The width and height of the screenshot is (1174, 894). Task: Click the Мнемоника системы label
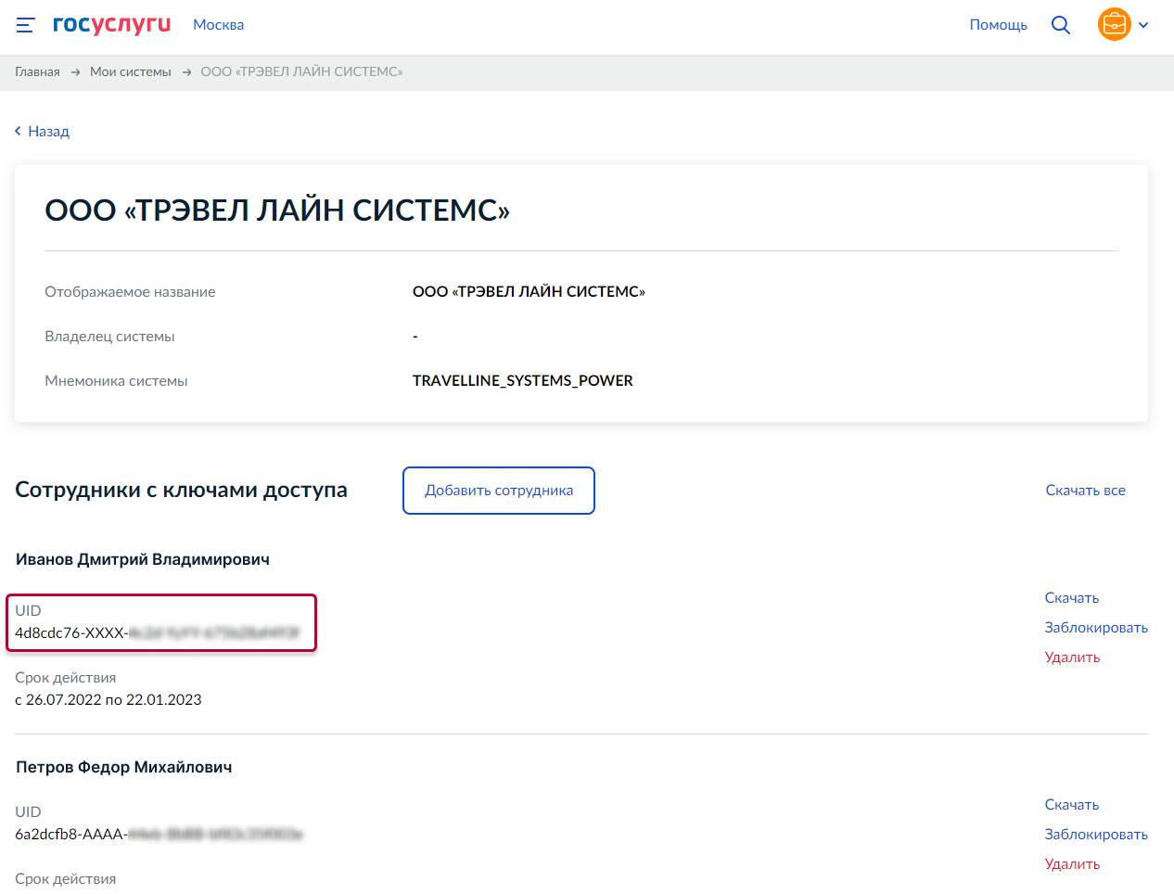click(x=116, y=381)
